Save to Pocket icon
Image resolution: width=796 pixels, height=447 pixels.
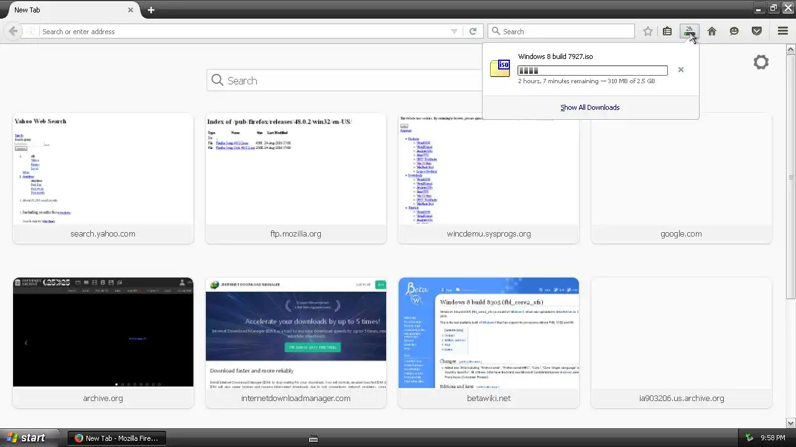757,31
